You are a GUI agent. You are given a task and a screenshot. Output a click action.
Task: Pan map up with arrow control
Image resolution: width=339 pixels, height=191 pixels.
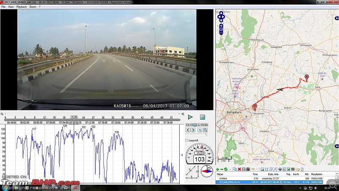[x=221, y=13]
